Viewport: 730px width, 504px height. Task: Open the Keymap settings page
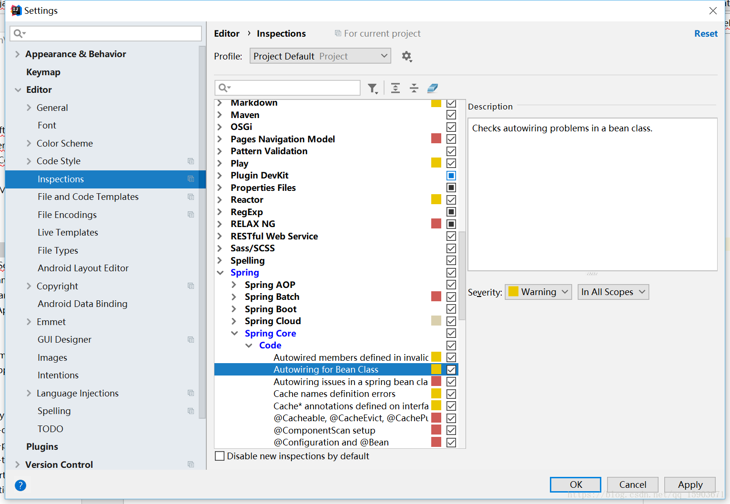click(x=43, y=72)
